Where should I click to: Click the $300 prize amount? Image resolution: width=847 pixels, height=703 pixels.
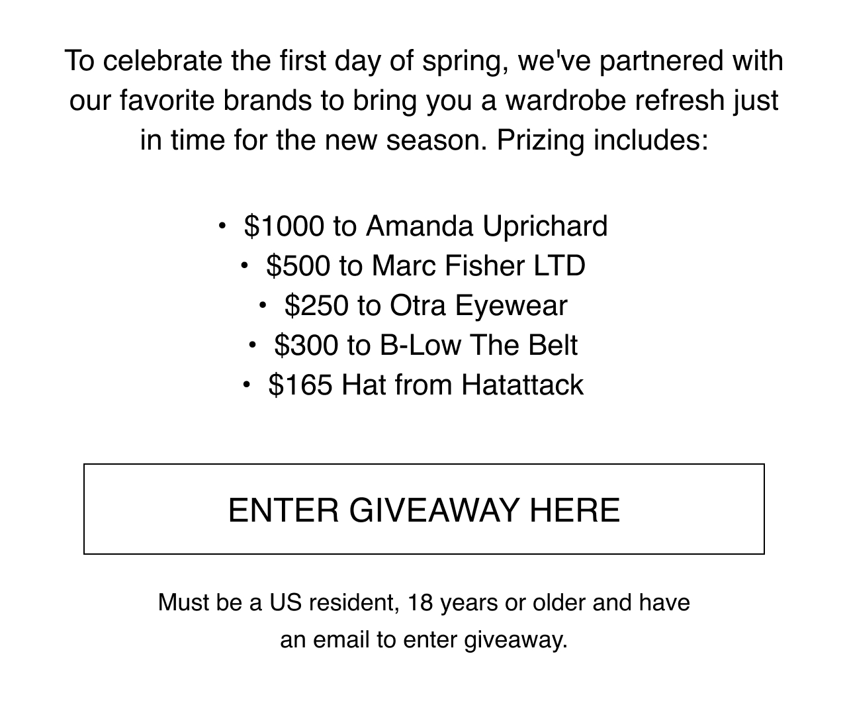click(306, 345)
